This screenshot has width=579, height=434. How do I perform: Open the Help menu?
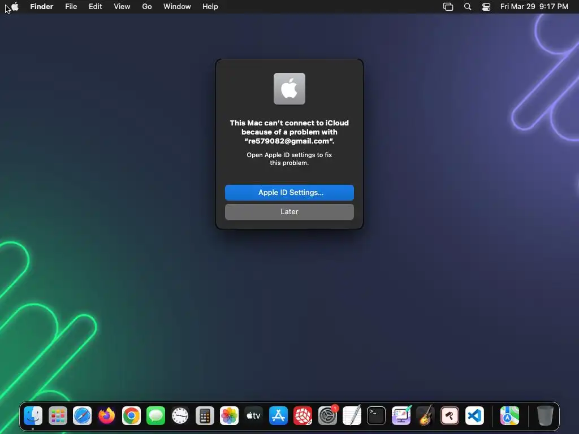point(210,7)
